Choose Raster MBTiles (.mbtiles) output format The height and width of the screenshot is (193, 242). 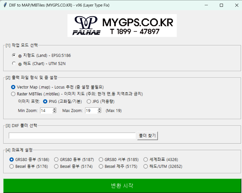click(x=13, y=94)
